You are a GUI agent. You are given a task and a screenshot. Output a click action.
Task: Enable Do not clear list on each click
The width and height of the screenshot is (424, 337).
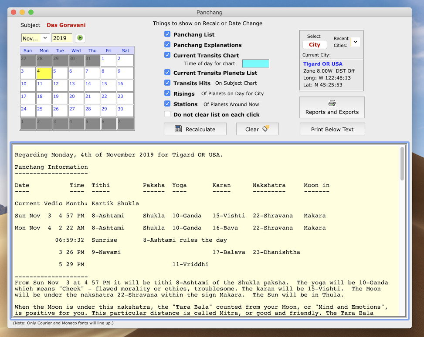[x=167, y=114]
